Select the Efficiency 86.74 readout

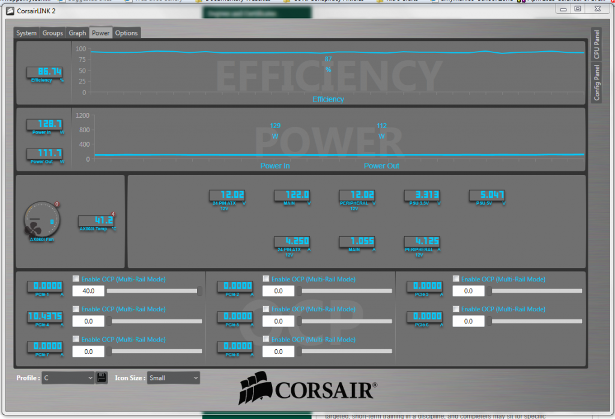tap(44, 72)
